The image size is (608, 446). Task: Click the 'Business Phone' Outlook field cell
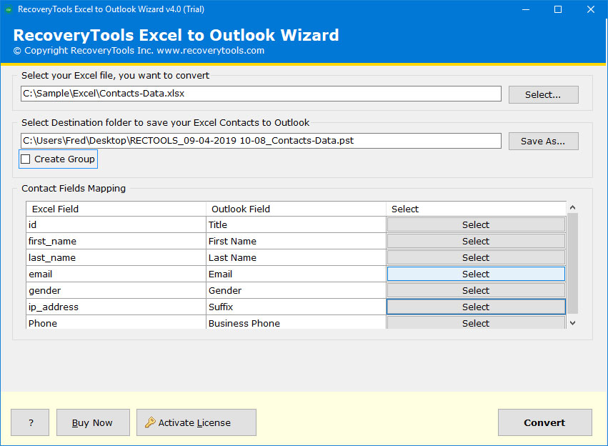[x=296, y=322]
